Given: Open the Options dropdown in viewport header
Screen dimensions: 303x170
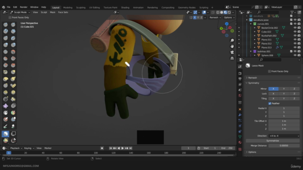Looking at the screenshot, I should (229, 17).
